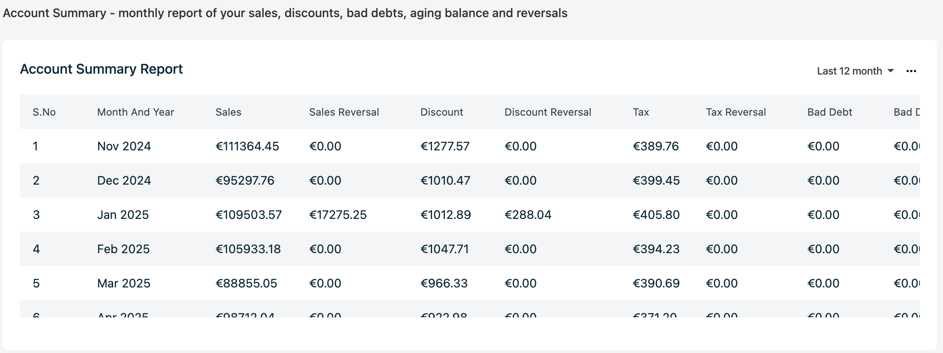Select Jan 2025 sales reversal €17275.25

click(338, 215)
